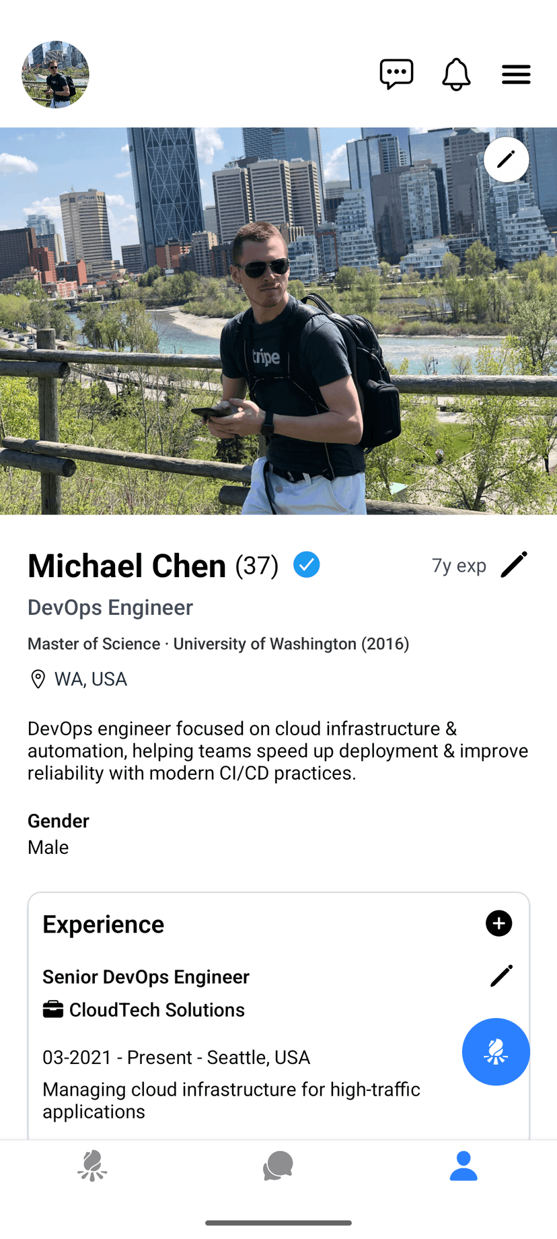This screenshot has height=1239, width=557.
Task: Tap the Michael Chen name heading
Action: click(x=127, y=566)
